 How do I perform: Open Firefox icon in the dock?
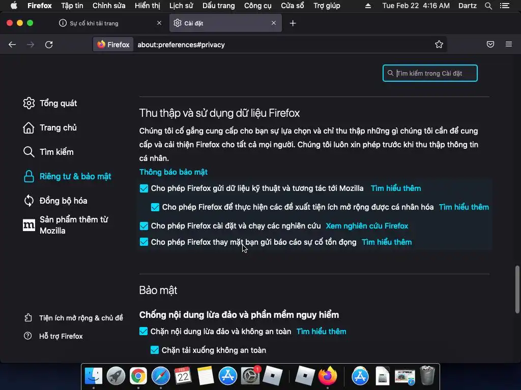point(327,376)
